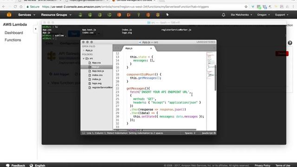
Task: Open last service shortcut icon before the pin
Action: 158,14
